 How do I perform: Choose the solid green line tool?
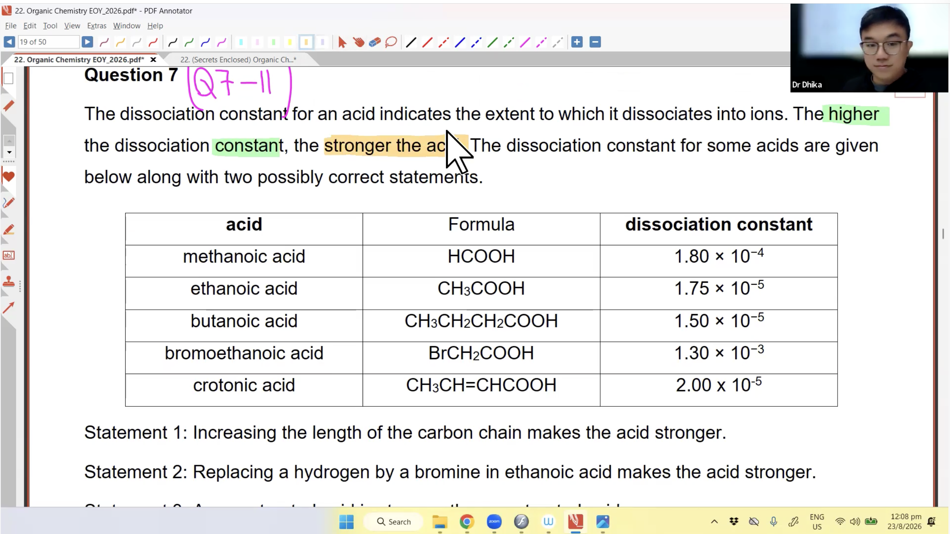coord(492,42)
